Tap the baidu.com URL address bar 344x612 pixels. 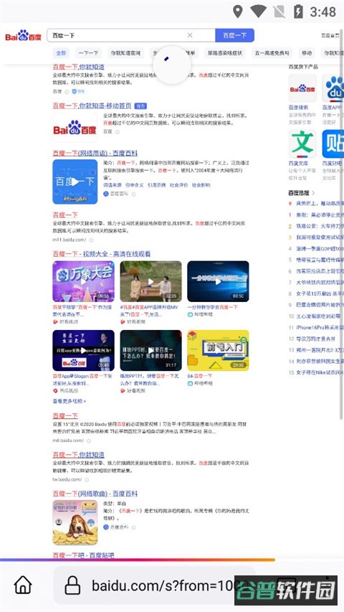154,585
